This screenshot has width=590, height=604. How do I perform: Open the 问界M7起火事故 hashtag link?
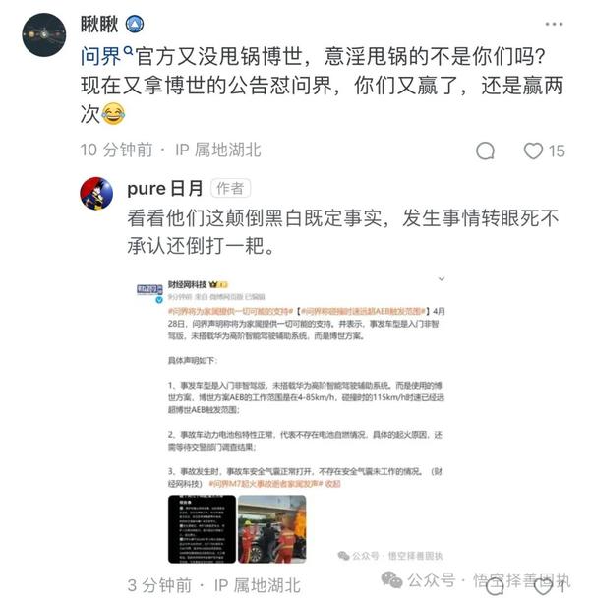(x=265, y=484)
